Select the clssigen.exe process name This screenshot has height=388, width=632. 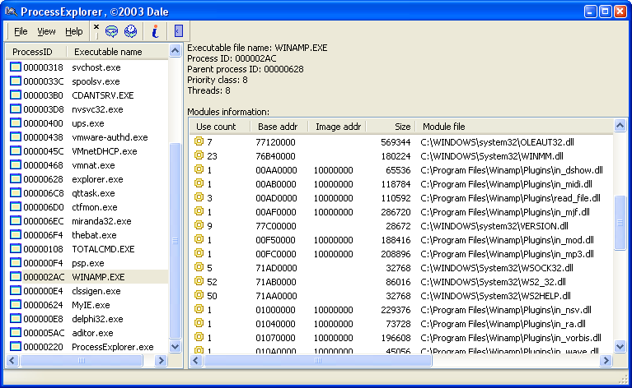click(96, 291)
